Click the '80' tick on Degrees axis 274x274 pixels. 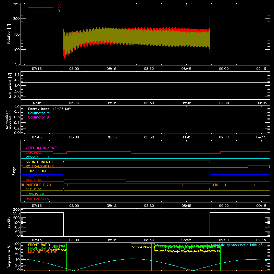click(17, 248)
